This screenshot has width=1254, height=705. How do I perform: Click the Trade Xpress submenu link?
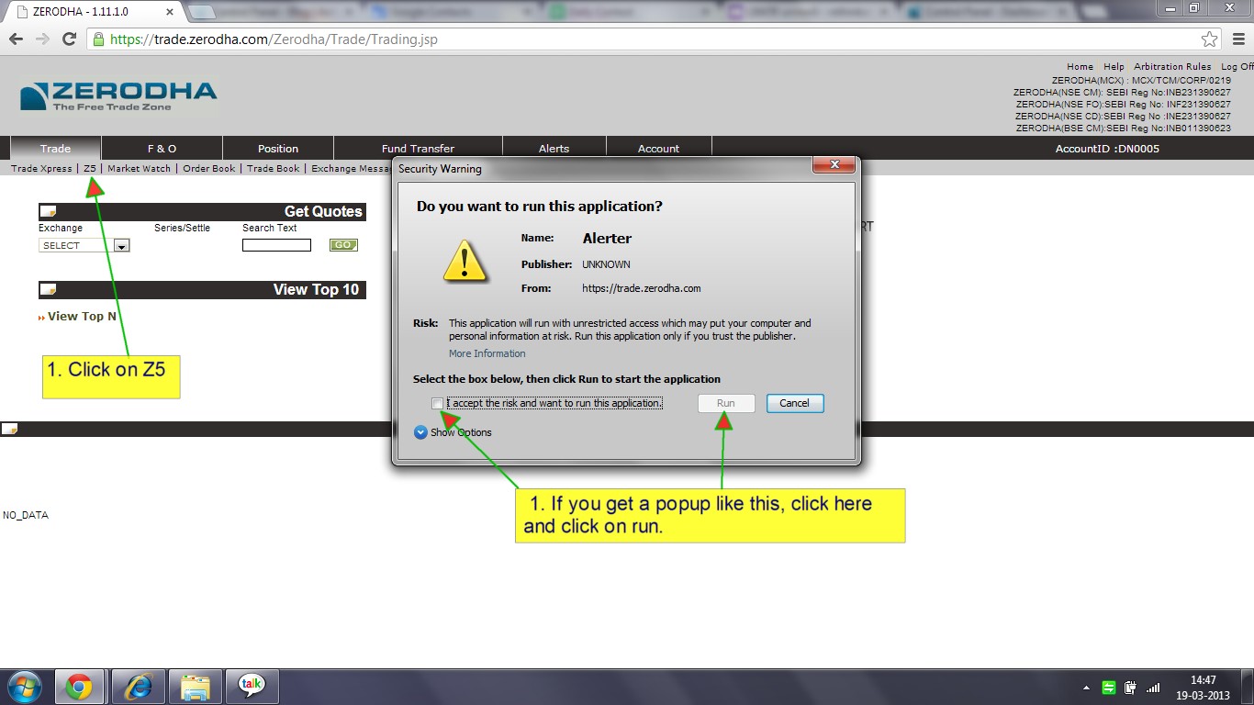(x=41, y=169)
